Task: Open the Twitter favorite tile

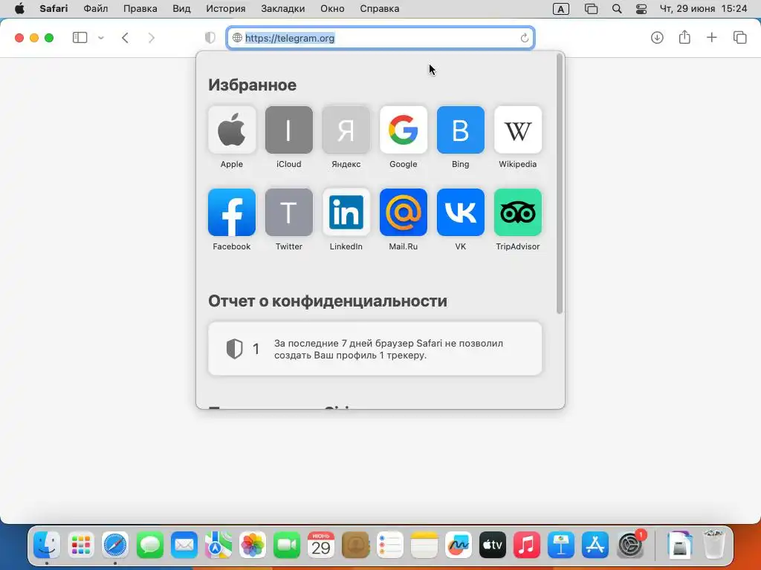Action: [289, 212]
